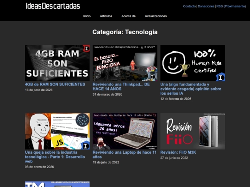The width and height of the screenshot is (250, 187).
Task: Open the 100% Human Made Certified thumbnail
Action: pyautogui.click(x=193, y=63)
